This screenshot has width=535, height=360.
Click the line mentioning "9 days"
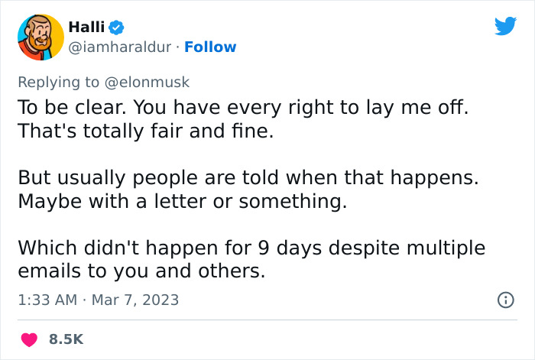click(x=252, y=248)
